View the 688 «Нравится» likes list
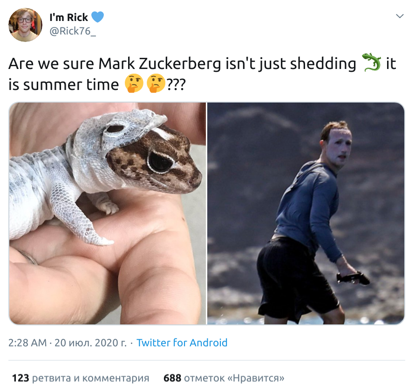The image size is (415, 392). (x=224, y=378)
